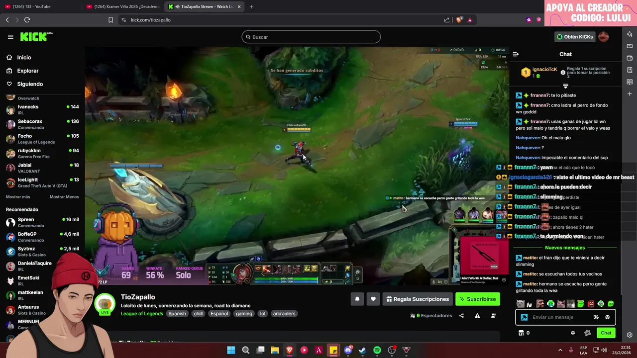Viewport: 637px width, 358px height.
Task: Open the IceLightt channel in the sidebar
Action: [x=42, y=182]
